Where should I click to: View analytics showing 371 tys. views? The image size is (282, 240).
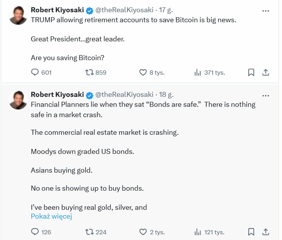tap(198, 72)
